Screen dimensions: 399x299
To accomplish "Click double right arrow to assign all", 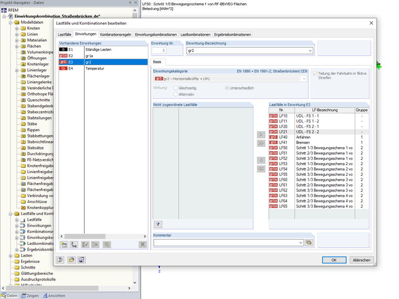I will tap(261, 143).
